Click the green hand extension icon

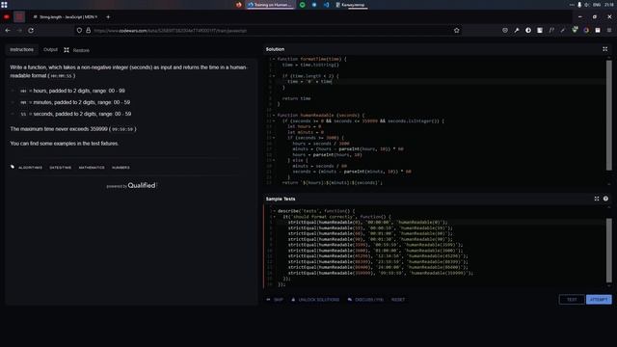pyautogui.click(x=575, y=30)
